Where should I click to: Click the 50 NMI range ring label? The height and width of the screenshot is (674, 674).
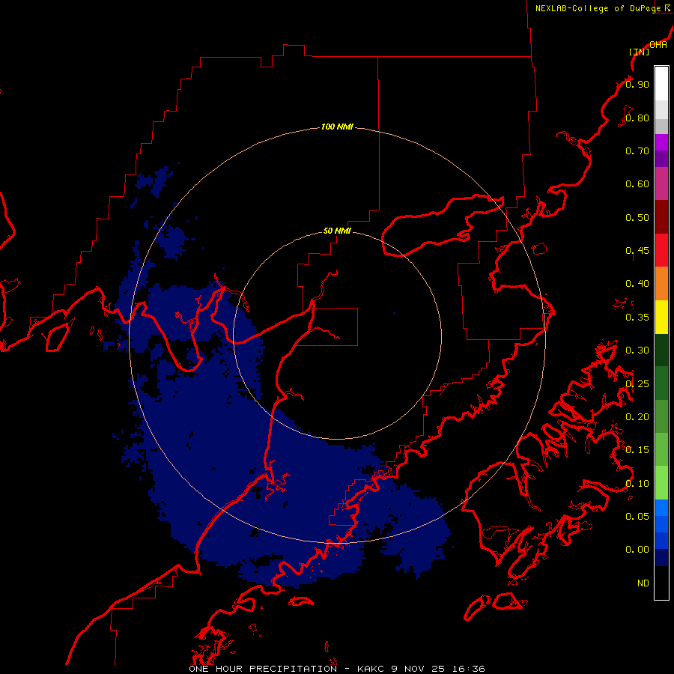337,231
